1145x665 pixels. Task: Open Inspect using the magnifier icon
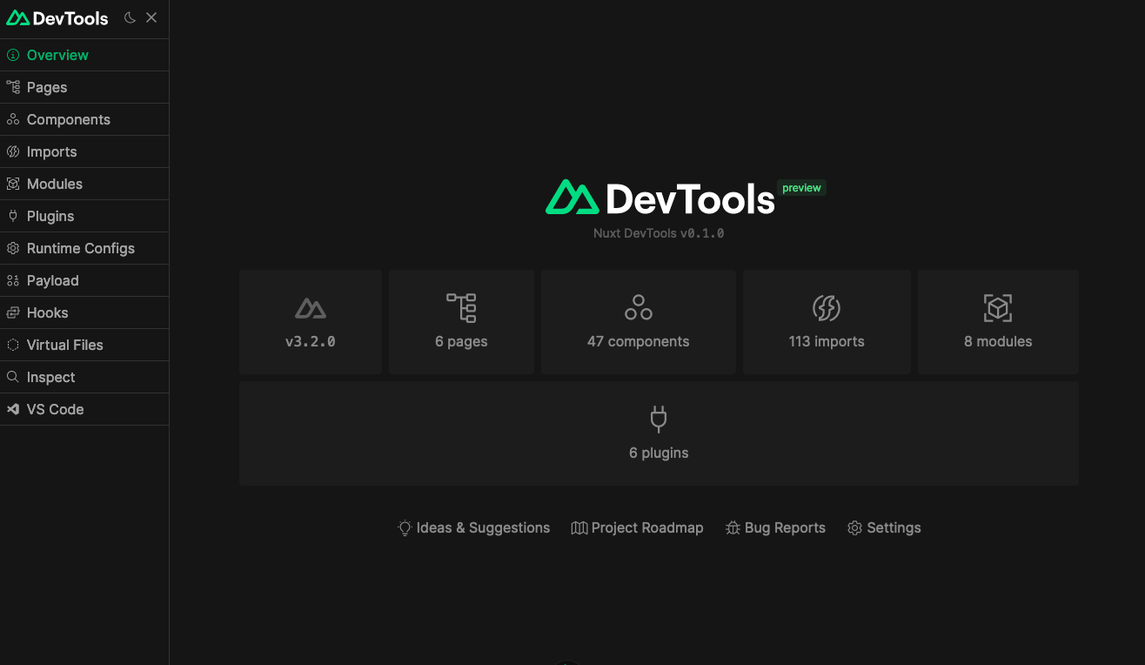(12, 377)
